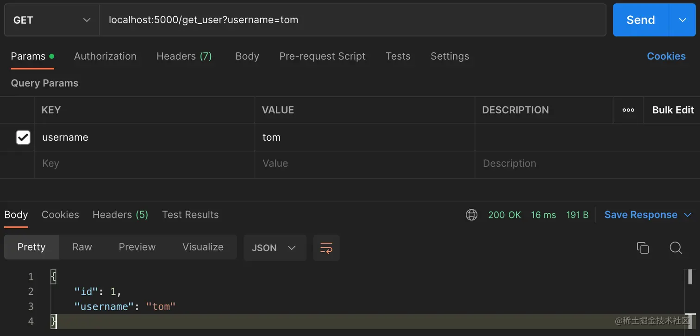
Task: Expand the Save Response dropdown arrow
Action: [x=687, y=215]
